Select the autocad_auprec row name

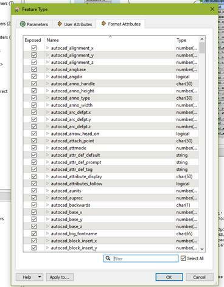click(67, 198)
